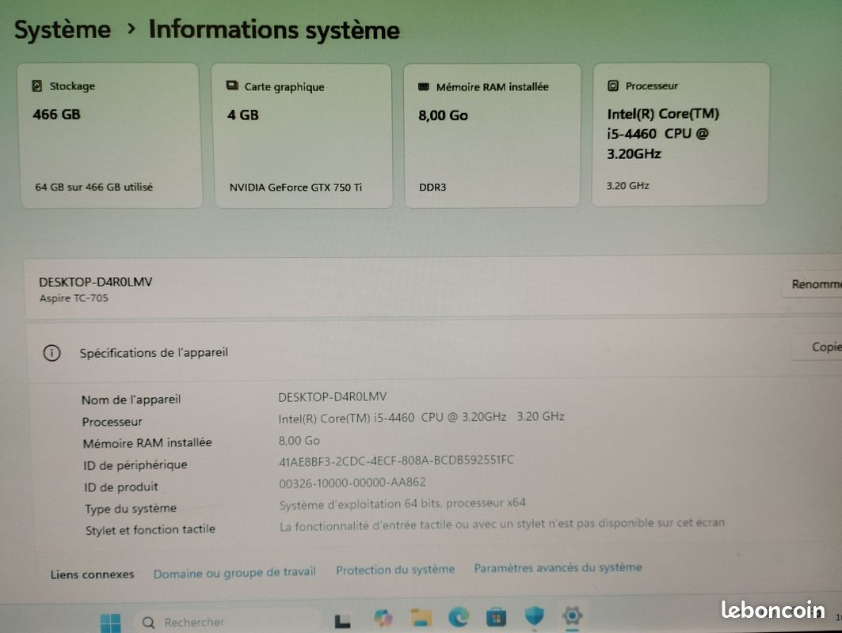Click the Carte graphique icon

[x=232, y=85]
